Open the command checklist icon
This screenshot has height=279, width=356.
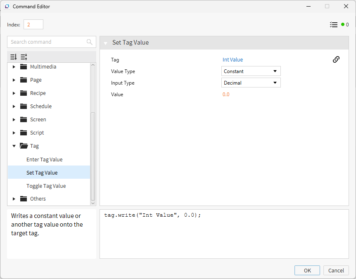click(x=334, y=24)
